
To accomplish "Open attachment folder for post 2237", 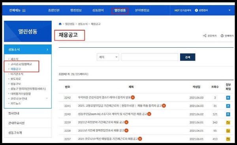I will click(x=228, y=139).
